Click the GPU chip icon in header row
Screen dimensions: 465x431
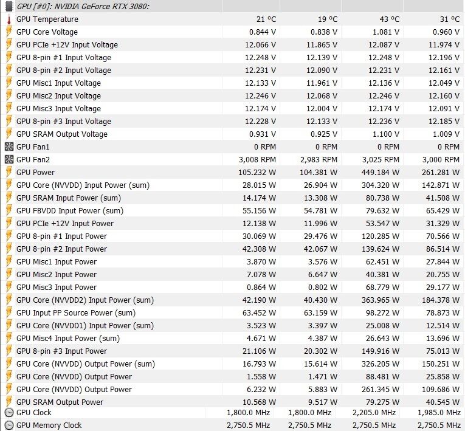tap(9, 6)
